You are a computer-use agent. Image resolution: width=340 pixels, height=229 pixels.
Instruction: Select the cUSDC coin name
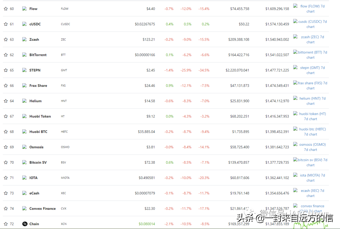[35, 24]
